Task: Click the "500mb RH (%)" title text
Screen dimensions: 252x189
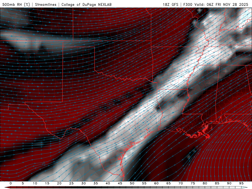Action: pos(16,4)
